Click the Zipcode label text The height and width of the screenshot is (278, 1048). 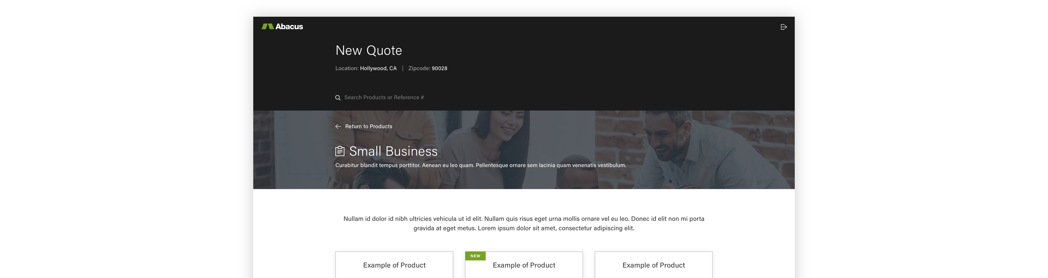[x=419, y=68]
